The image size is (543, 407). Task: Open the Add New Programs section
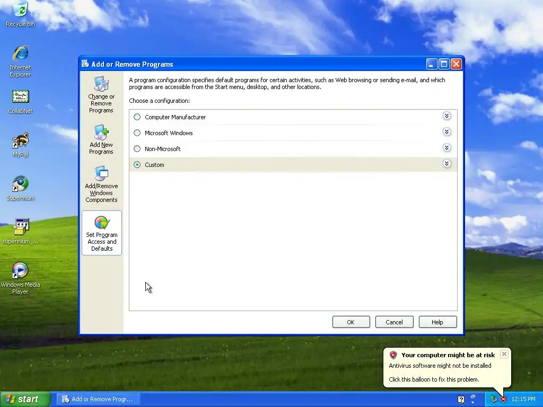pos(101,139)
